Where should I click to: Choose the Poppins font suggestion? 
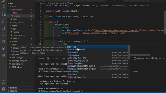click(98, 52)
